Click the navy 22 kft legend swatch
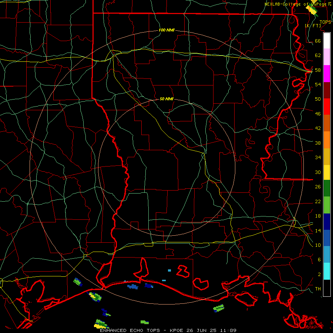Screen dimensions: 333x333 point(327,222)
